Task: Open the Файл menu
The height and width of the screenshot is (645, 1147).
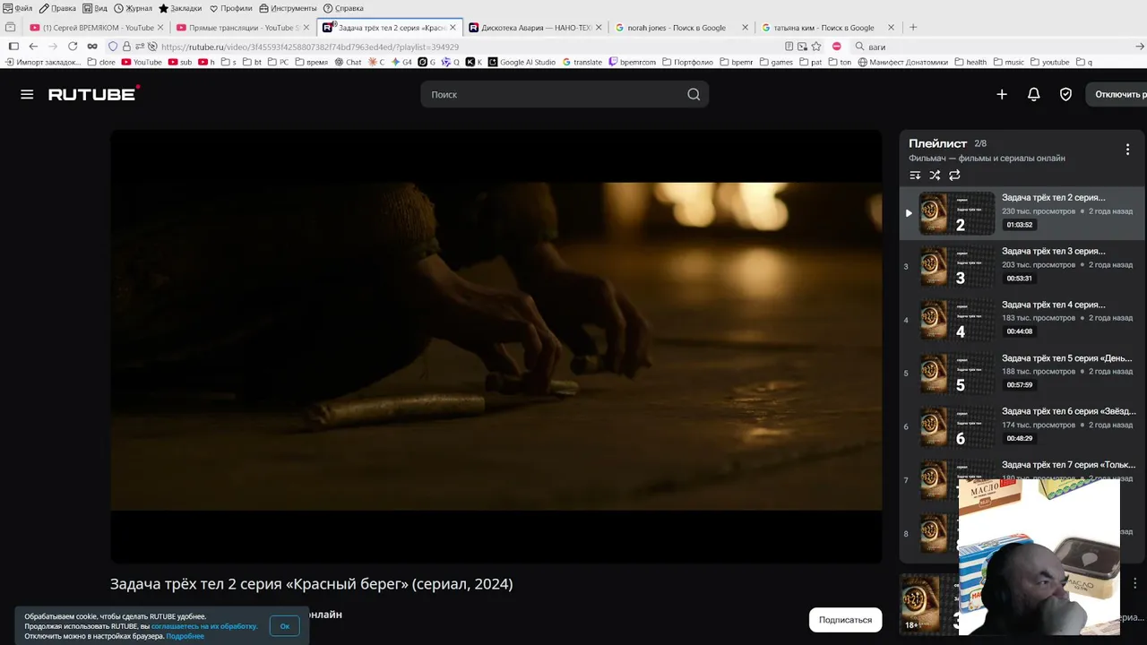Action: click(x=18, y=8)
